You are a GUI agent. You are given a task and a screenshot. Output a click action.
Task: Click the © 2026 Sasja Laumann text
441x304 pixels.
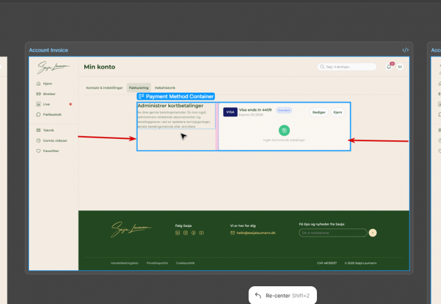(x=360, y=263)
